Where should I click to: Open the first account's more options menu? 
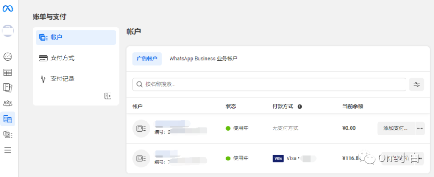click(420, 129)
